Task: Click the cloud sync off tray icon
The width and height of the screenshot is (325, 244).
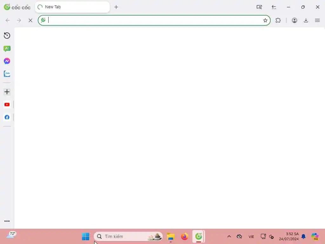Action: pyautogui.click(x=239, y=236)
